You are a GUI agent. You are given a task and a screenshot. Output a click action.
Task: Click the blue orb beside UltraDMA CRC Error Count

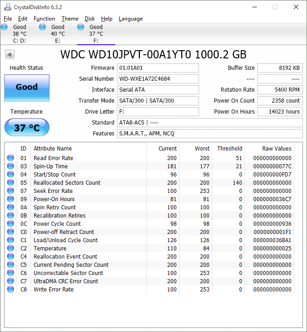pos(10,281)
